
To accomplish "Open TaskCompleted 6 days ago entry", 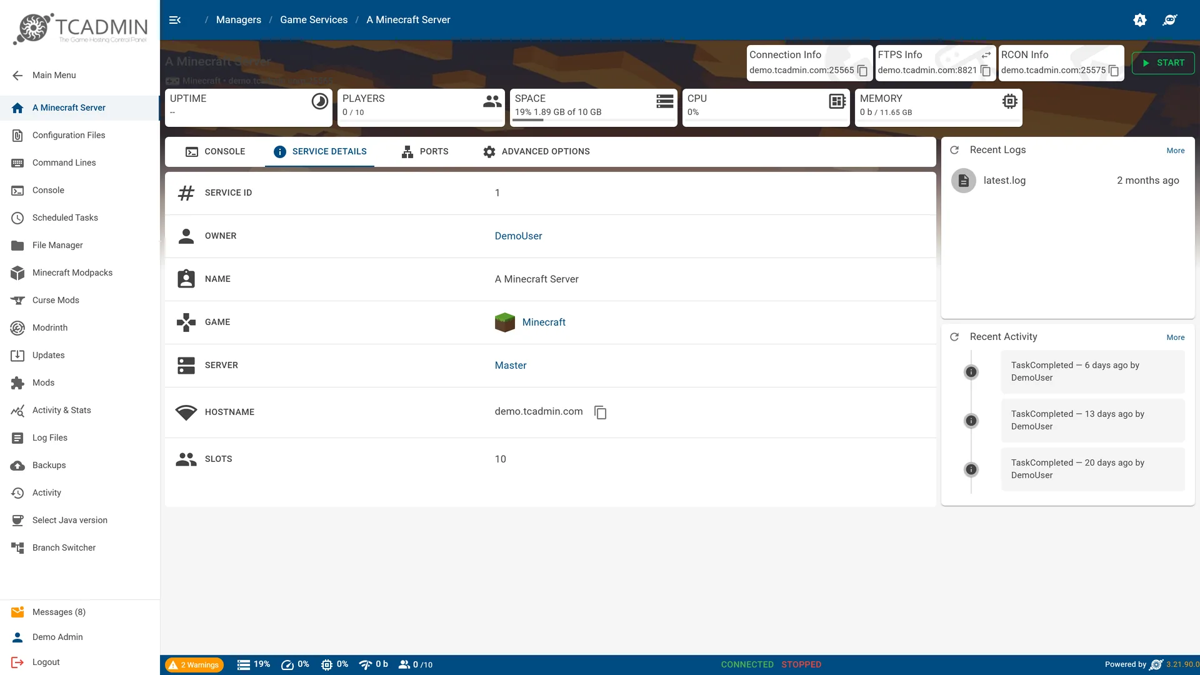I will tap(1092, 372).
